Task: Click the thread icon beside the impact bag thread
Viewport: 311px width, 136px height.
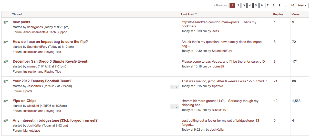Action: click(x=6, y=42)
